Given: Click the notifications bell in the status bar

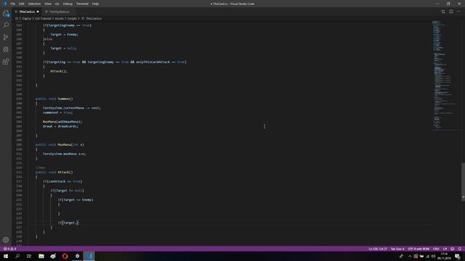Looking at the screenshot, I should [460, 249].
